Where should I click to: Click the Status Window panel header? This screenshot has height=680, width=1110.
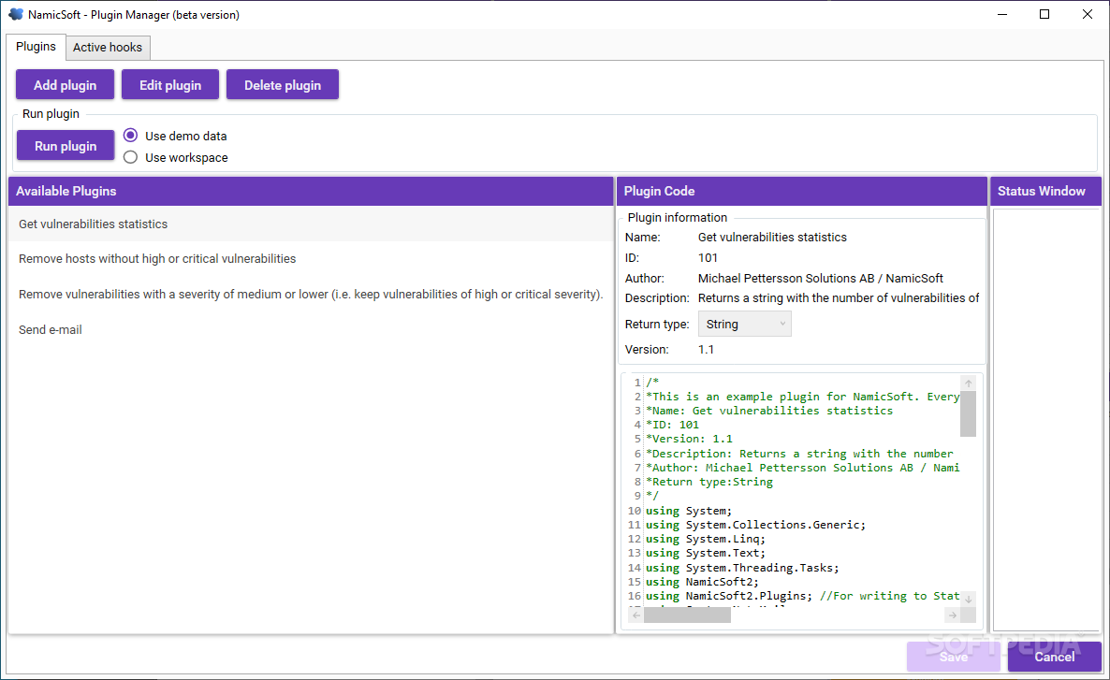tap(1045, 191)
